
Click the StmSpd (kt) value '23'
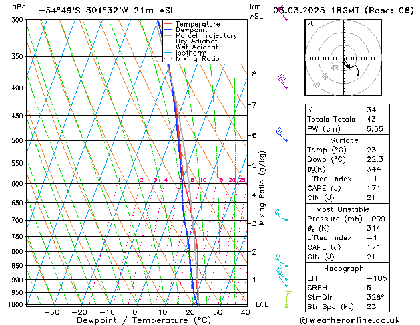(371, 307)
